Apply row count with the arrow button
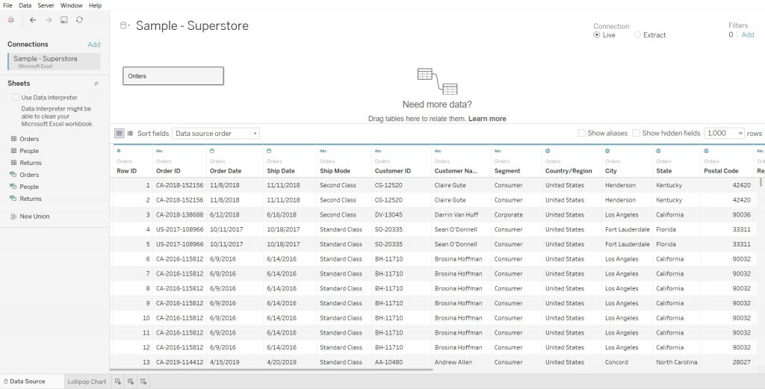The image size is (765, 389). pos(740,133)
